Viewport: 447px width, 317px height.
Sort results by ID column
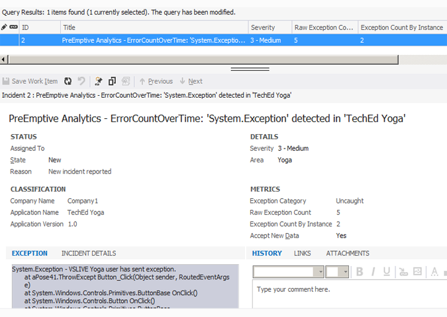click(x=40, y=27)
